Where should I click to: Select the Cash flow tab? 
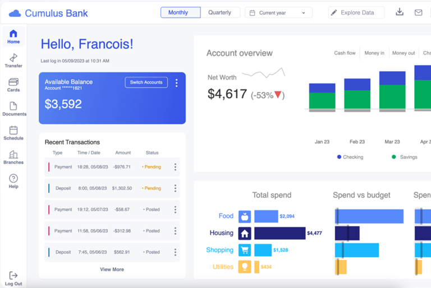coord(345,53)
